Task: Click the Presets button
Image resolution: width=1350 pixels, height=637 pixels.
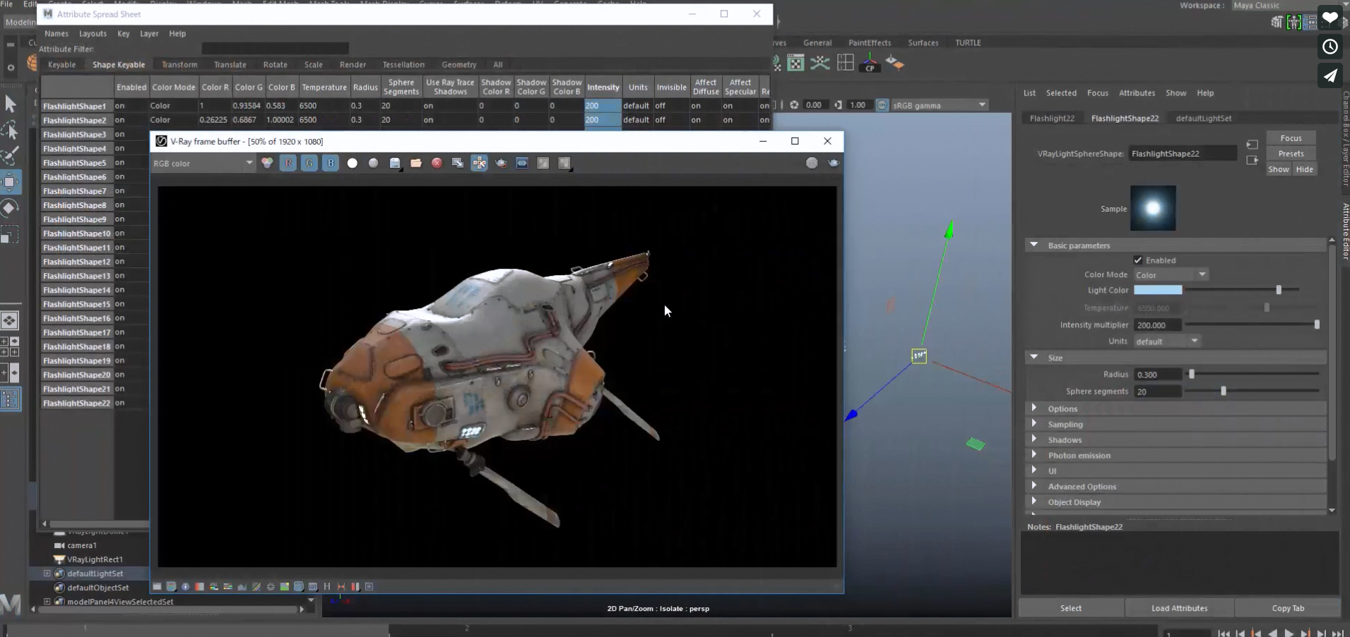Action: pyautogui.click(x=1292, y=153)
